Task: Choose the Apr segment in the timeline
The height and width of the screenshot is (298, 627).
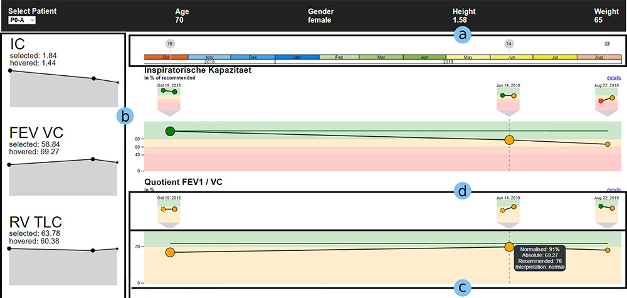Action: (x=424, y=58)
